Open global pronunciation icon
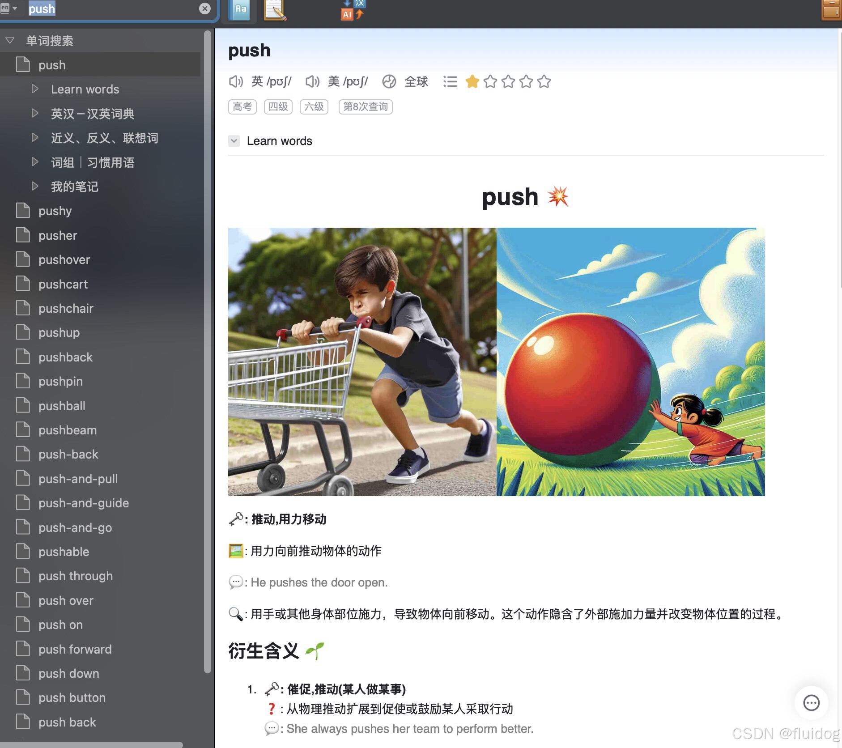Screen dimensions: 842x748 [389, 81]
